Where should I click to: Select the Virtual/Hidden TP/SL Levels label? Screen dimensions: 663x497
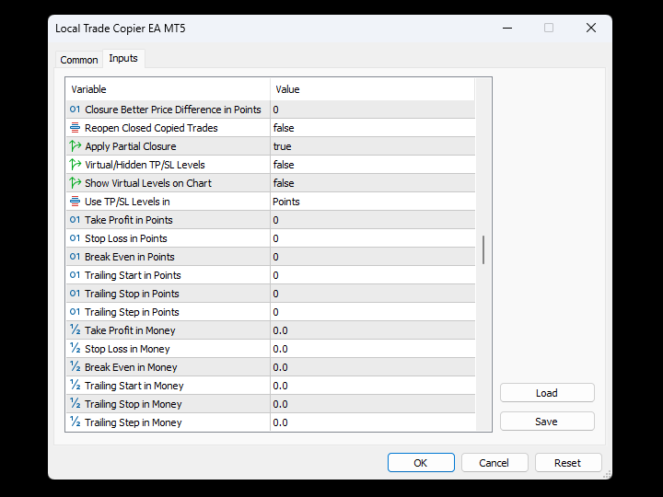click(145, 165)
